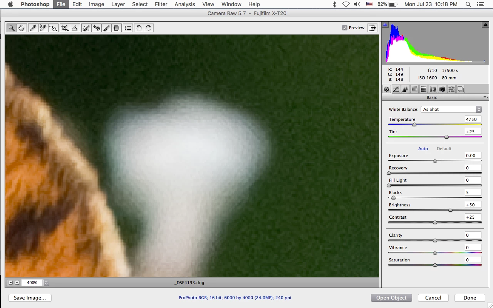
Task: Click the Cancel button
Action: (433, 298)
